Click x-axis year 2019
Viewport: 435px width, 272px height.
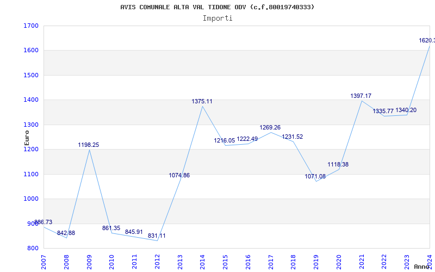316,262
